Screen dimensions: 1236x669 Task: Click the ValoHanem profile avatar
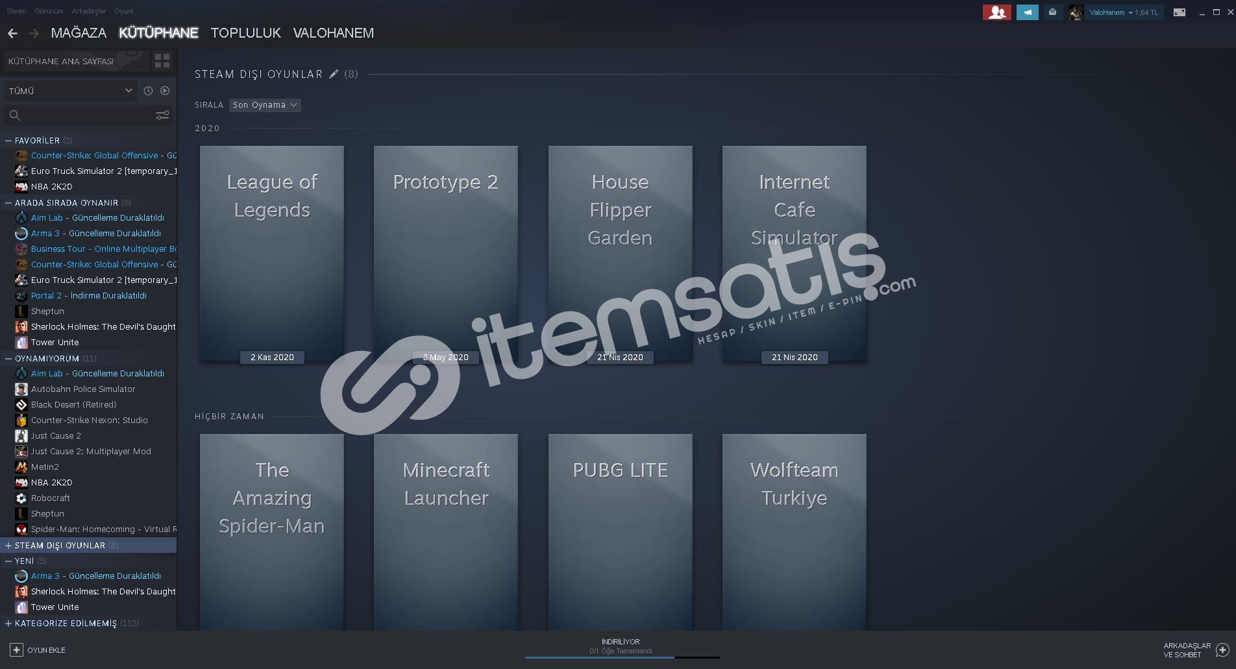click(x=1076, y=12)
